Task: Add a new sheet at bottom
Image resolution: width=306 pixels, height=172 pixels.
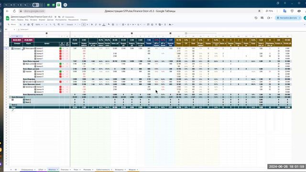Action: click(11, 170)
